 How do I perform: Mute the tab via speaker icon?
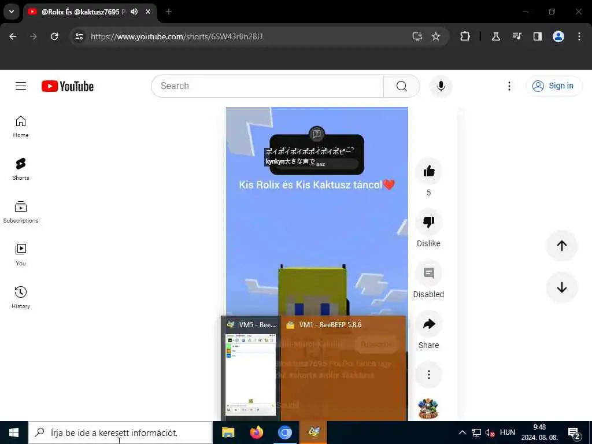(134, 12)
